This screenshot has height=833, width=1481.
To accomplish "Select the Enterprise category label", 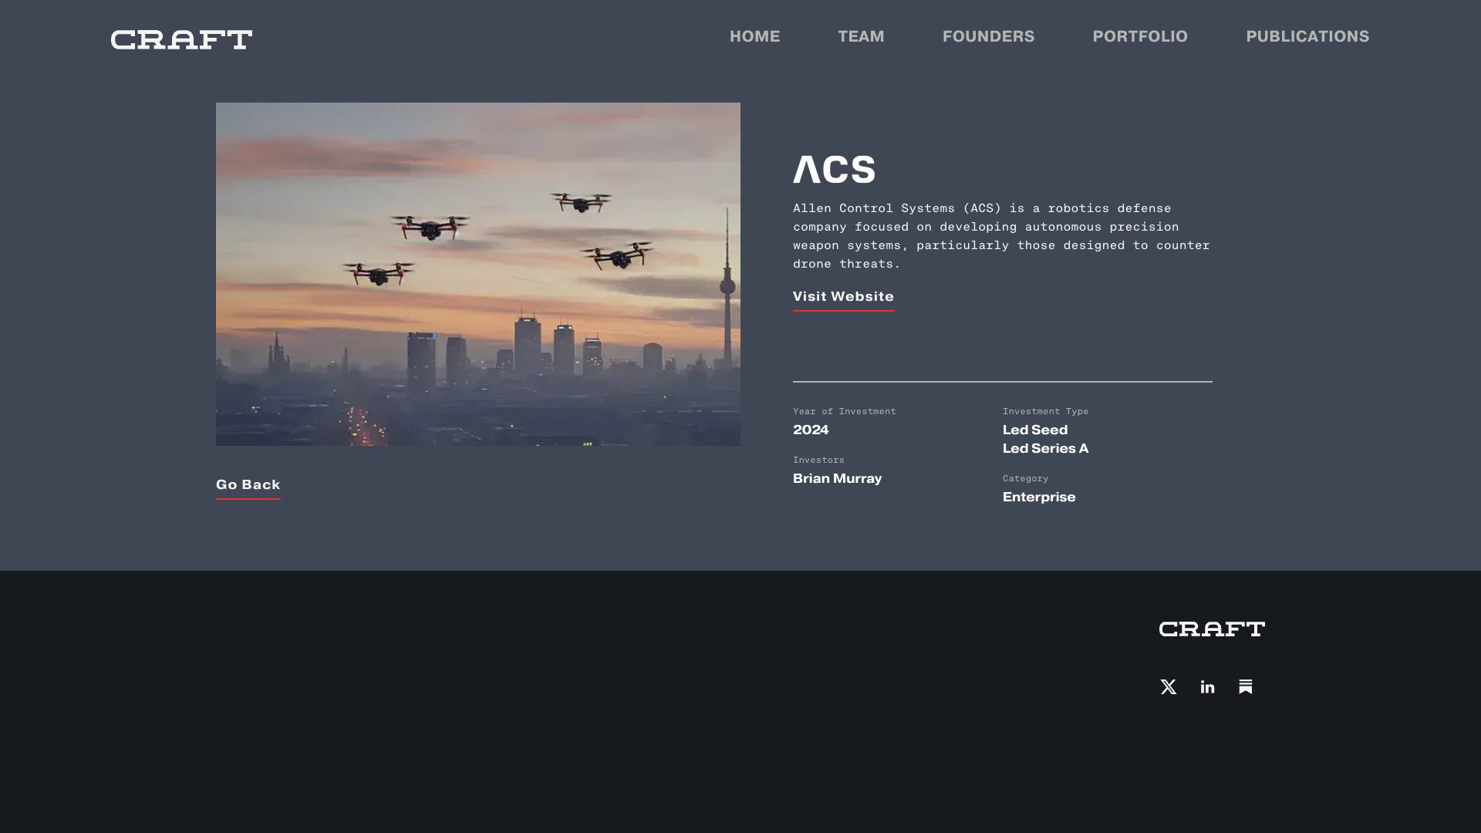I will [x=1038, y=497].
